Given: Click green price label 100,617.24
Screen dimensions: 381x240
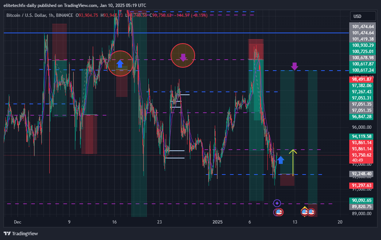Looking at the screenshot, I should pos(362,70).
